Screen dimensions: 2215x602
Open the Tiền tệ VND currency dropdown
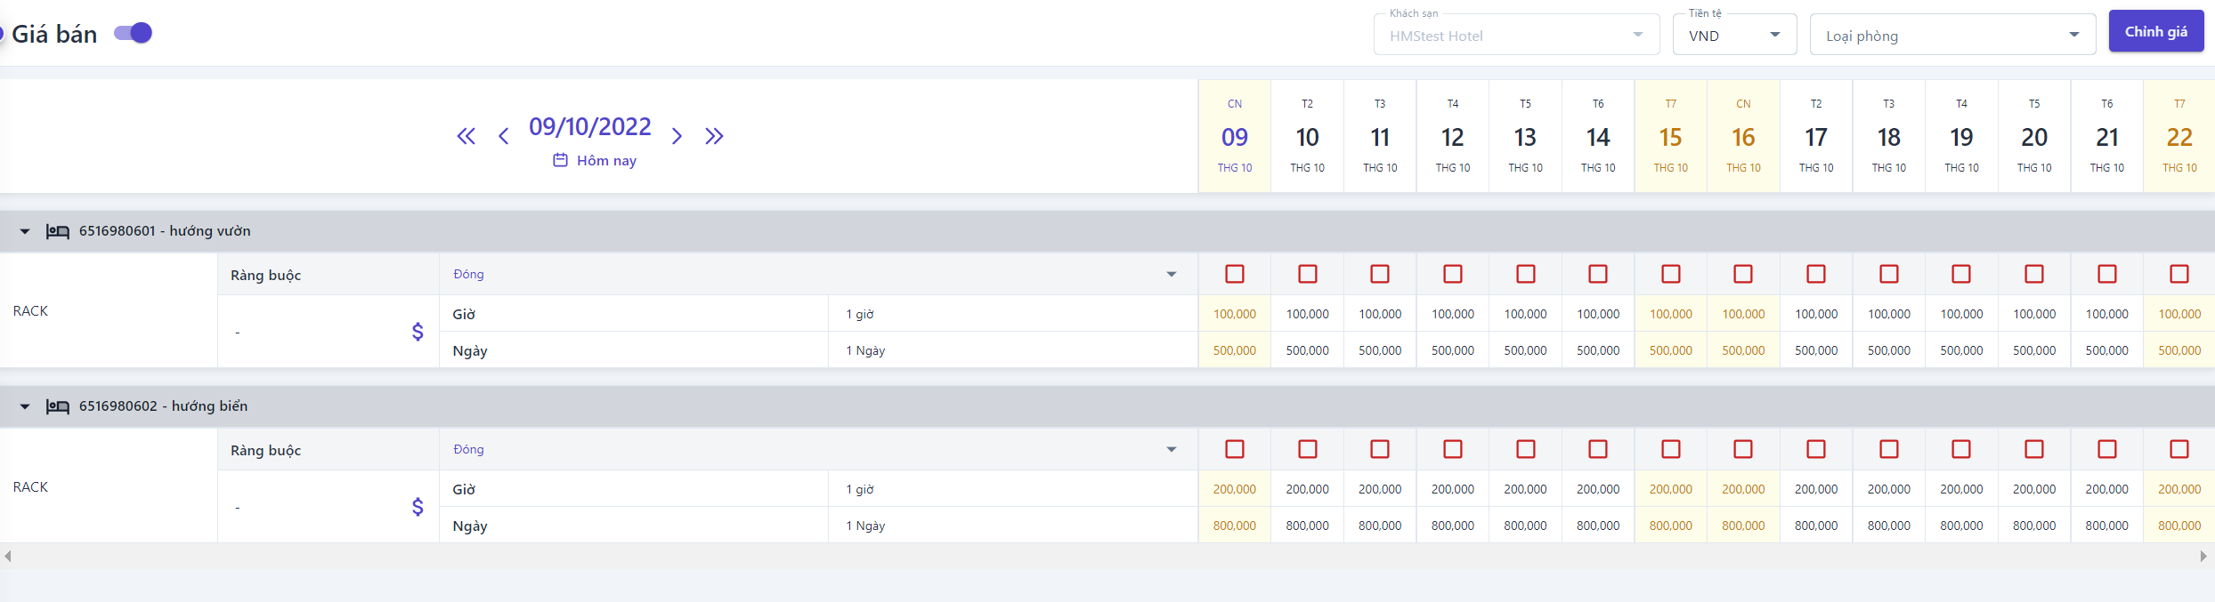point(1734,36)
